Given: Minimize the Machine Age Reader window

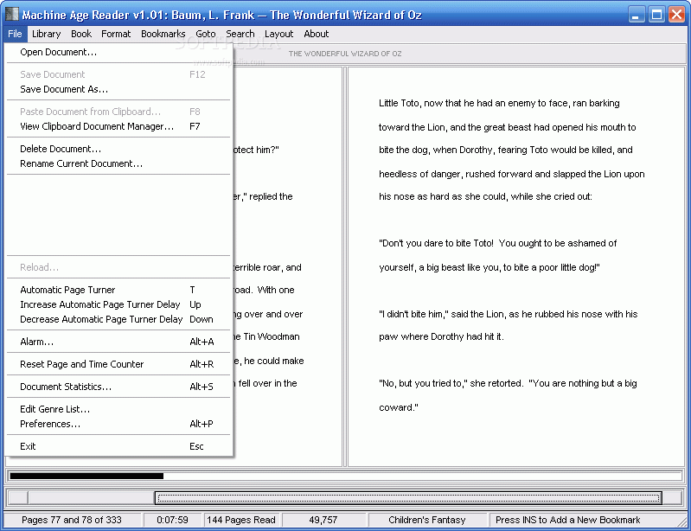Looking at the screenshot, I should (636, 15).
